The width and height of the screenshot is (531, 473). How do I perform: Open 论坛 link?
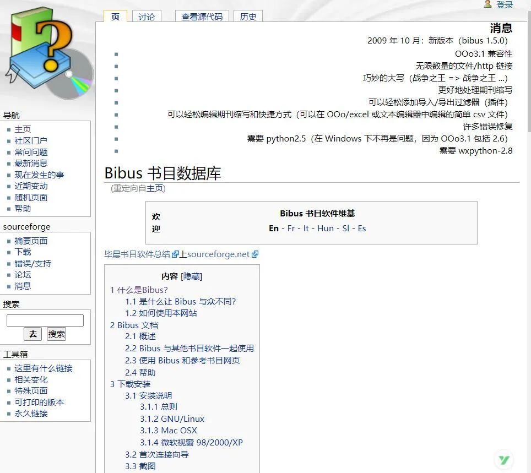tap(23, 275)
